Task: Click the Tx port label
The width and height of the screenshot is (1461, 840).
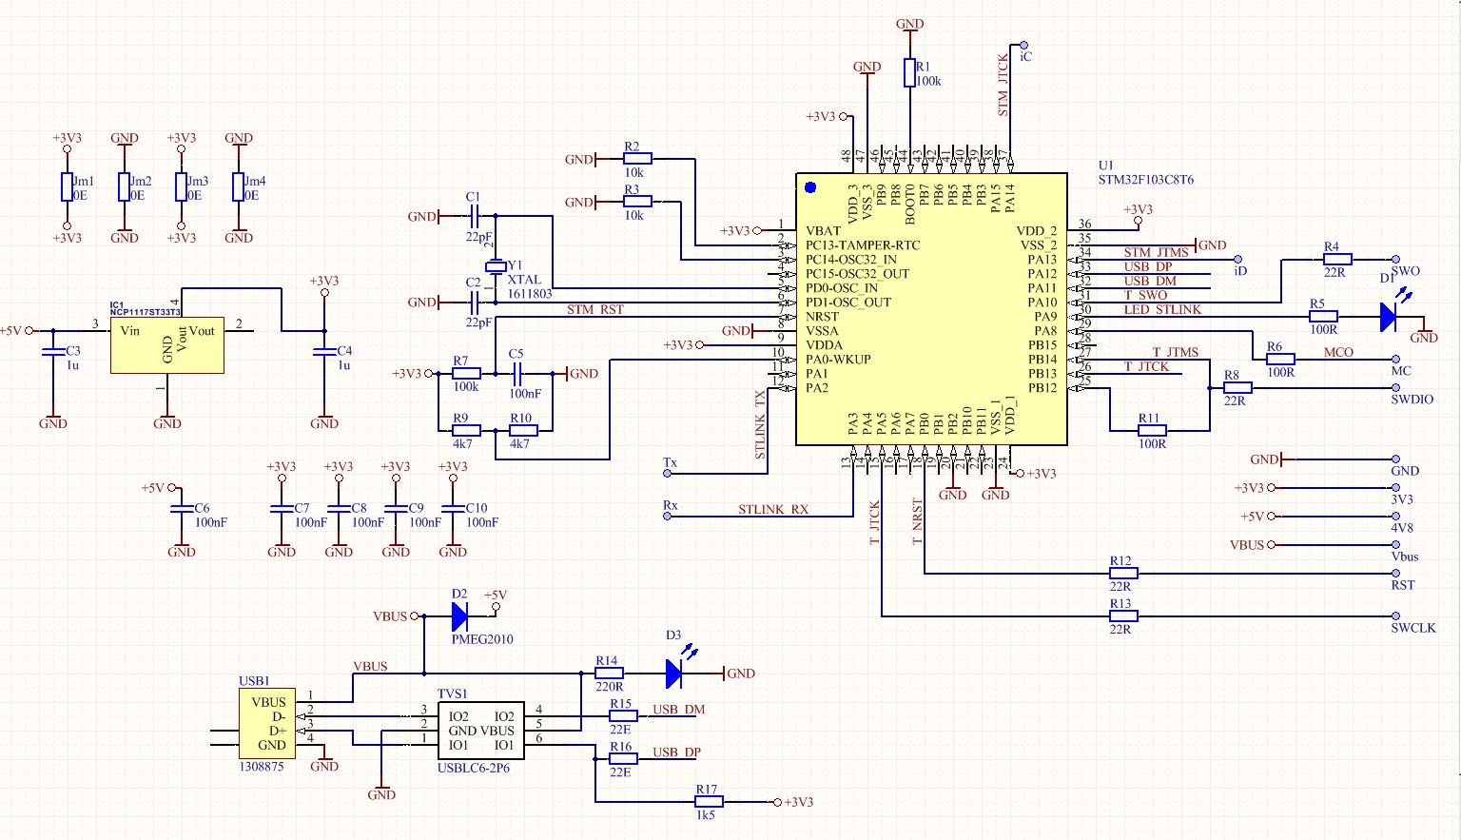Action: pos(670,463)
